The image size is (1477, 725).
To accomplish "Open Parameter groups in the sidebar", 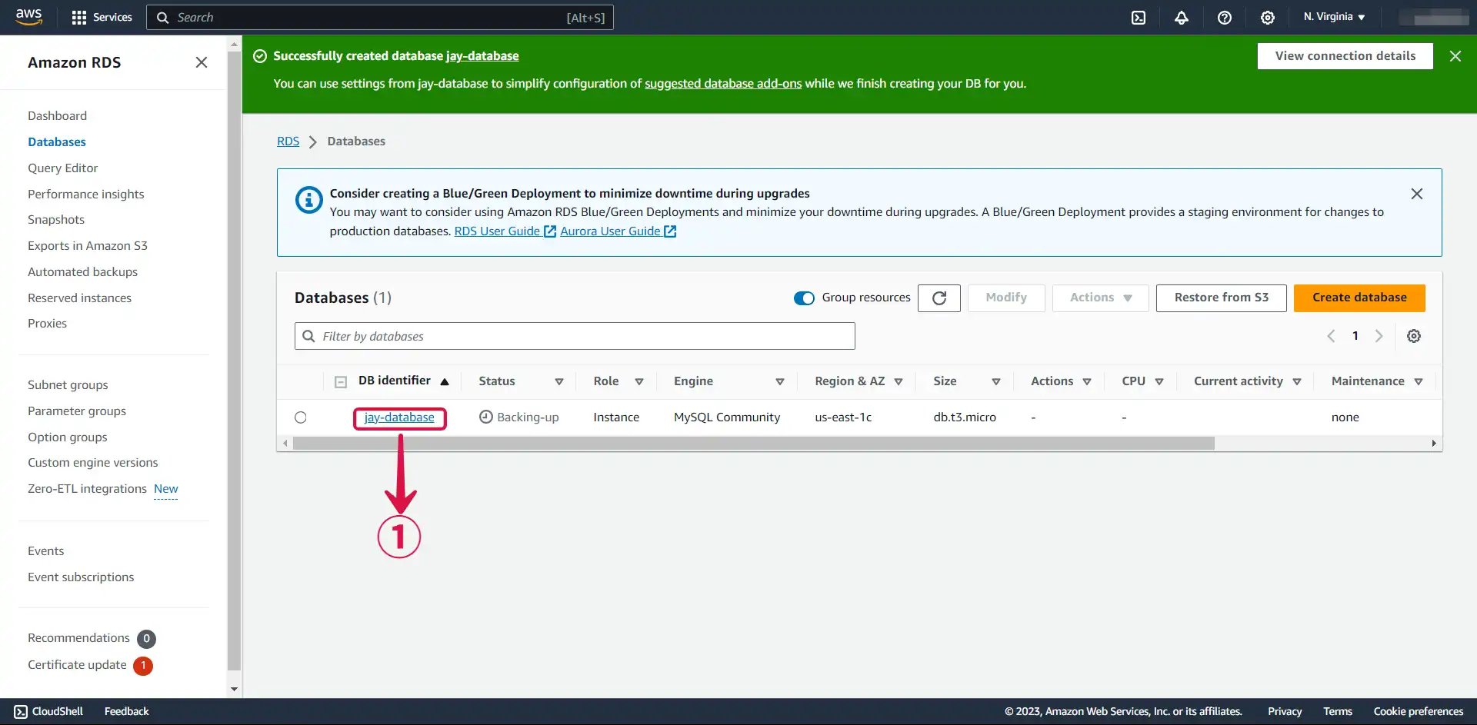I will coord(77,411).
